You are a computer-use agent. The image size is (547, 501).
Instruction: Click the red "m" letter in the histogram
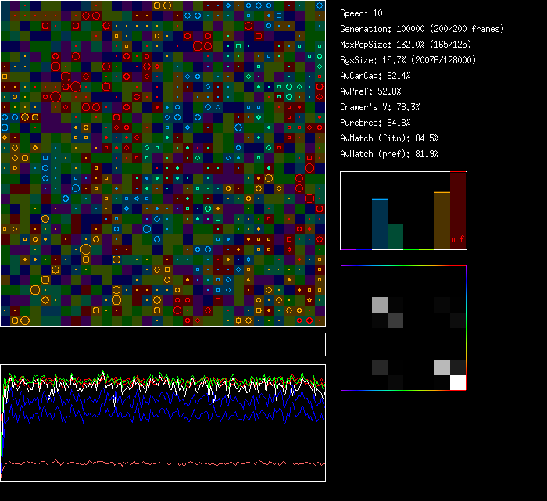[x=454, y=240]
